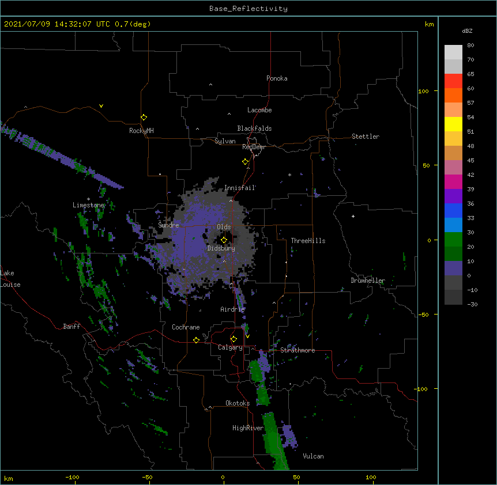Click the yellow V marker northwest of RockyMH

pyautogui.click(x=101, y=106)
